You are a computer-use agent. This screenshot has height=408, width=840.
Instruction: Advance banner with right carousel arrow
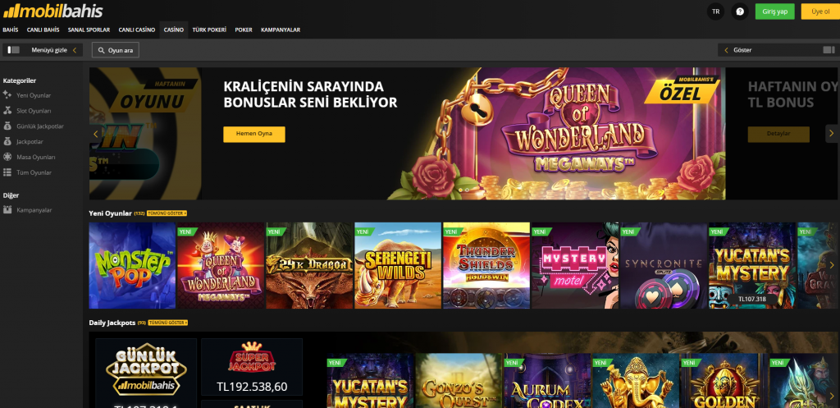[832, 134]
